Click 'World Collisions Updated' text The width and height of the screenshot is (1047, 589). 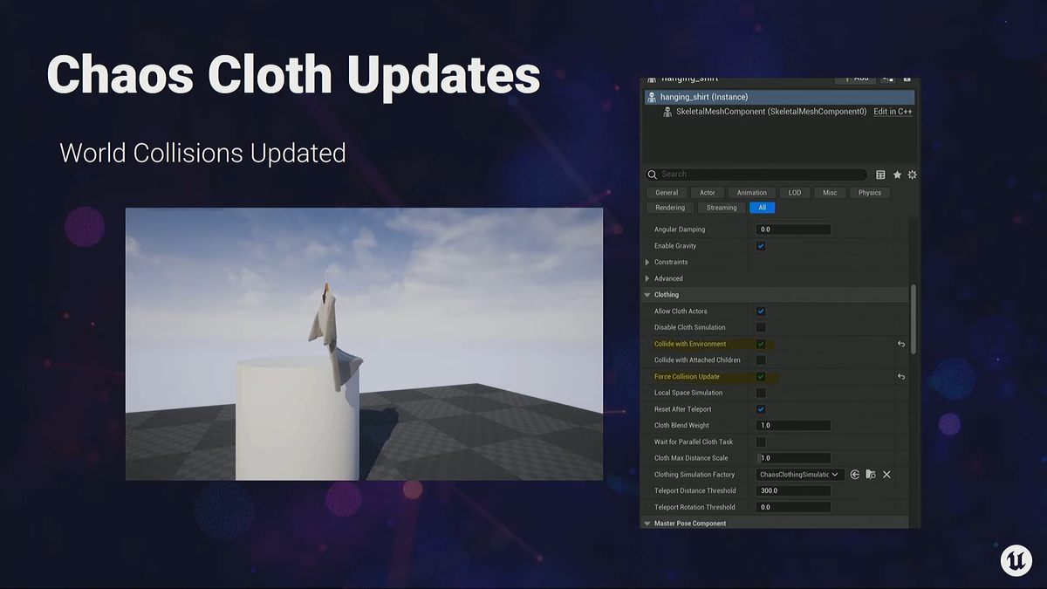click(x=202, y=153)
